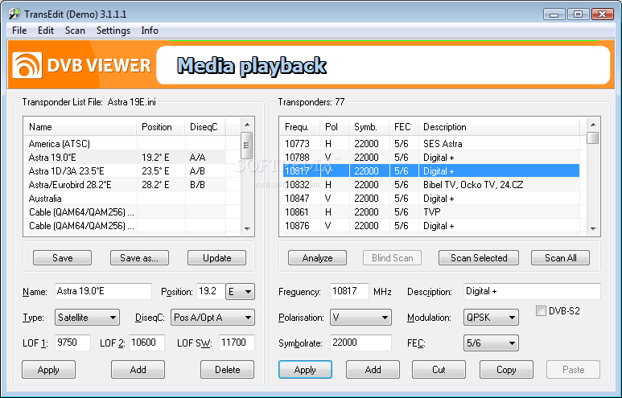This screenshot has height=398, width=622.
Task: Click the transponder list scroll down arrow
Action: click(593, 228)
